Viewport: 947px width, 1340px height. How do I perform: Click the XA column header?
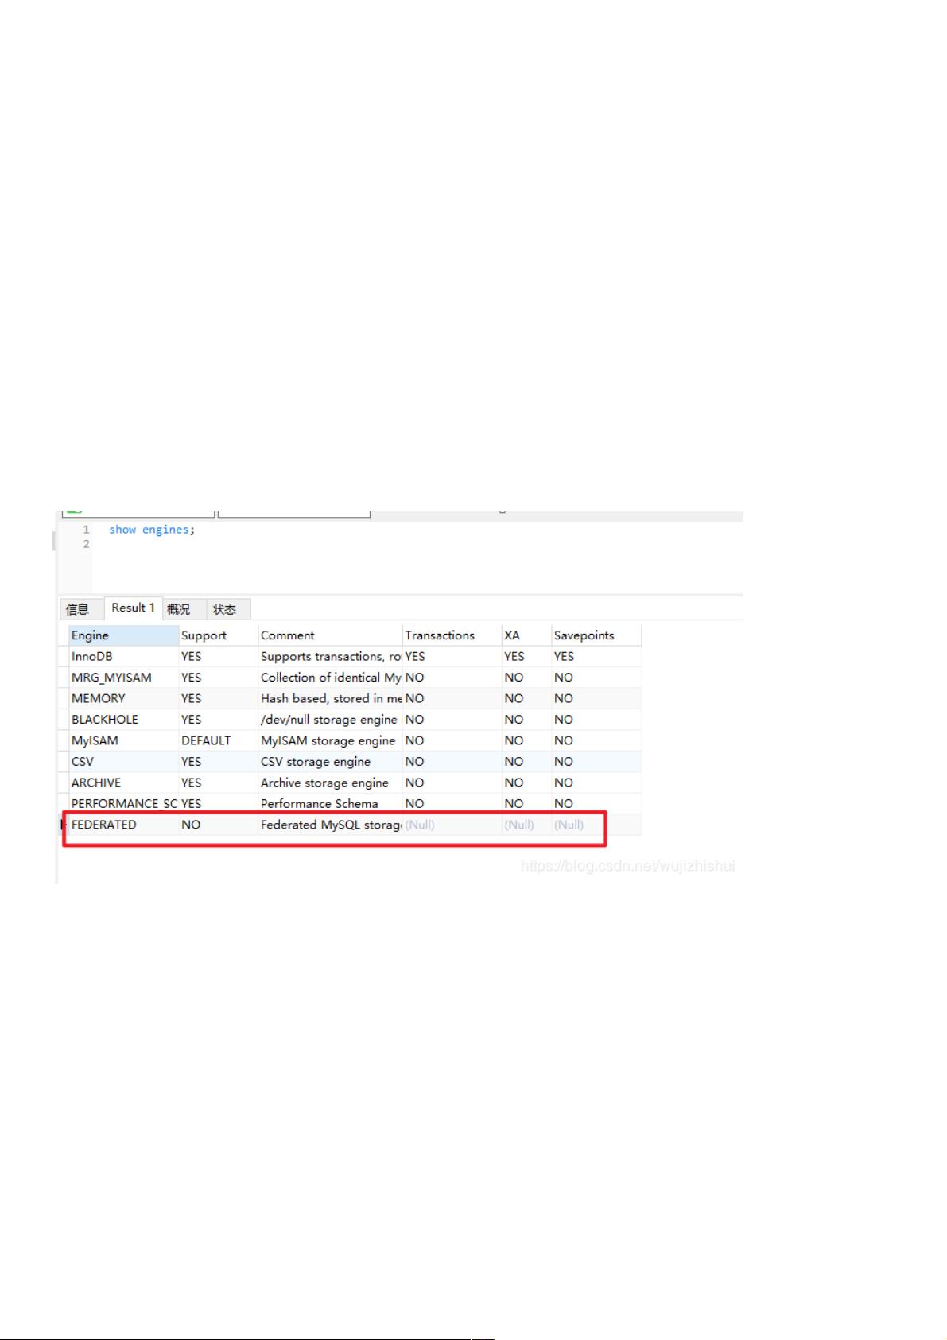click(526, 635)
